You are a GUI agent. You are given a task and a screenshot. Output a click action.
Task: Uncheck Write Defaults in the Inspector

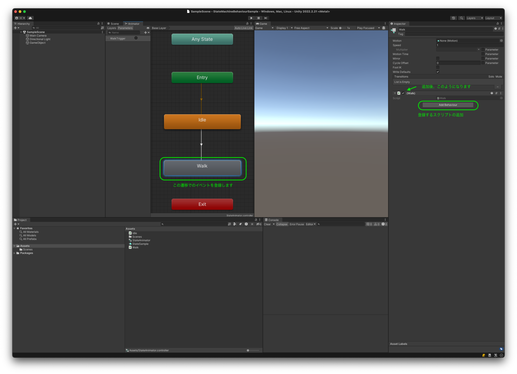[438, 72]
